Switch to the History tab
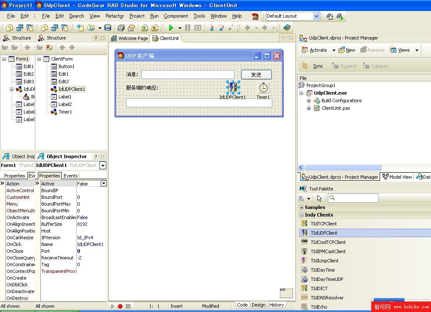The width and height of the screenshot is (431, 312). coord(276,305)
